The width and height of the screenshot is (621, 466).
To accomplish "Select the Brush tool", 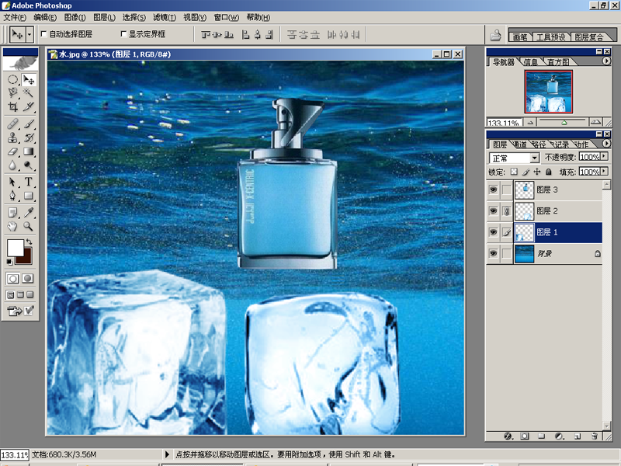I will [x=28, y=123].
